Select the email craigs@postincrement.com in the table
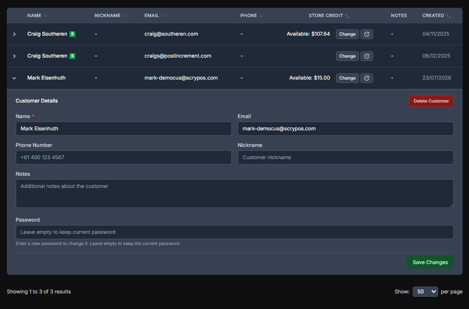The height and width of the screenshot is (309, 469). coord(178,56)
